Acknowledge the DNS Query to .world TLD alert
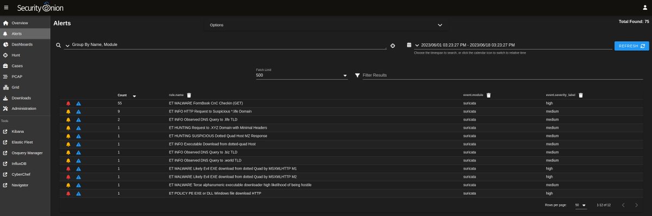The width and height of the screenshot is (652, 216). (68, 160)
